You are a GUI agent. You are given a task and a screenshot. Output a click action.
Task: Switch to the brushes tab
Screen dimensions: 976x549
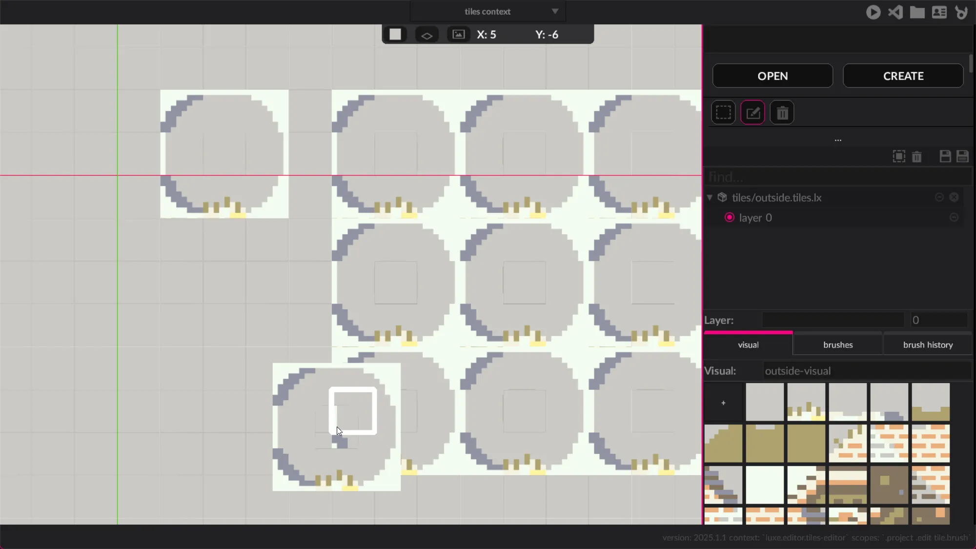[838, 345]
